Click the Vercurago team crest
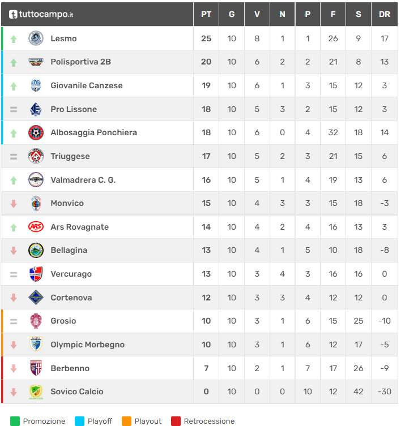This screenshot has height=426, width=405. [36, 274]
